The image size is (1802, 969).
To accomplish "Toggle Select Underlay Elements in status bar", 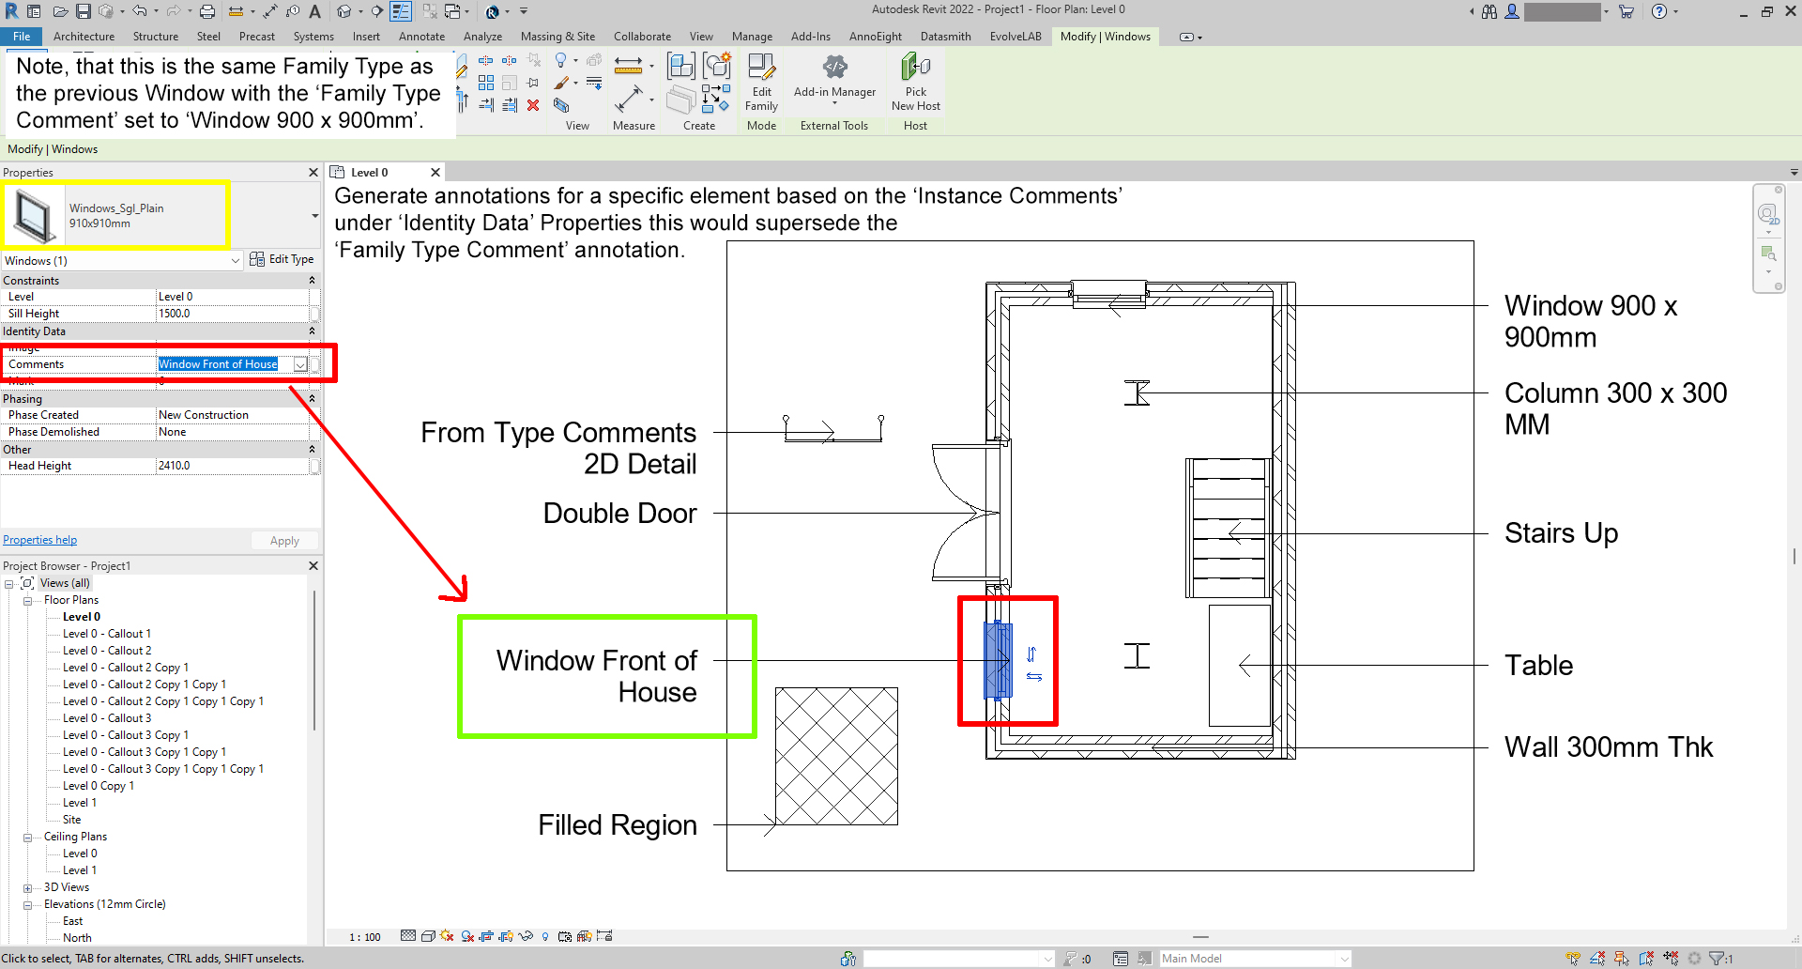I will click(x=1597, y=959).
